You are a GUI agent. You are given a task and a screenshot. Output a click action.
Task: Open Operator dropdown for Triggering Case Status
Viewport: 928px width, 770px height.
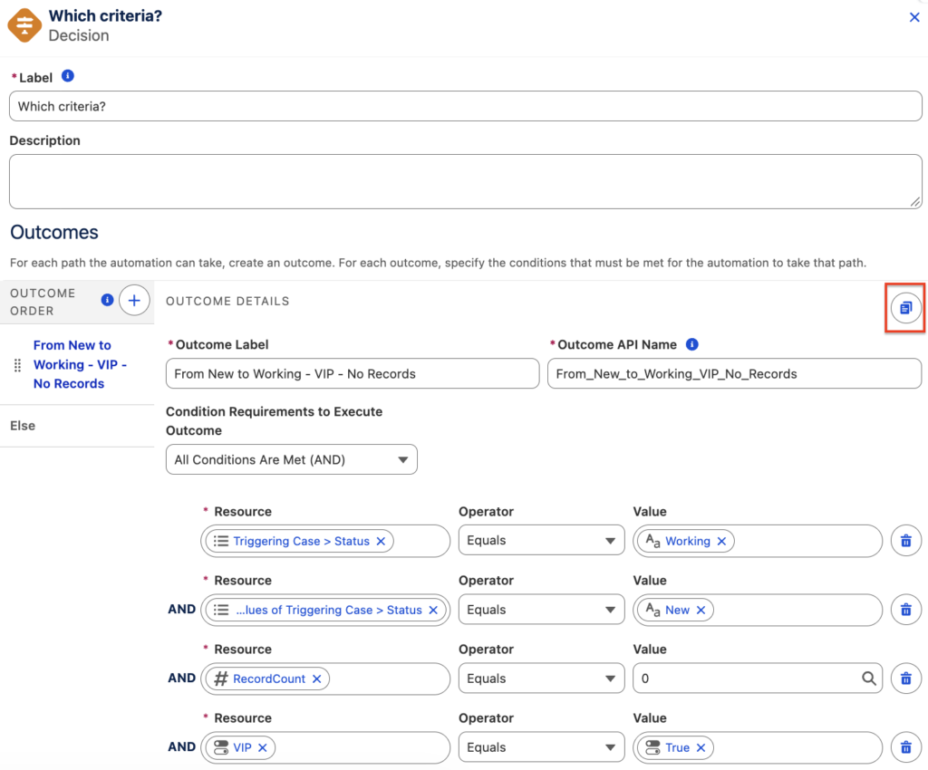(541, 541)
